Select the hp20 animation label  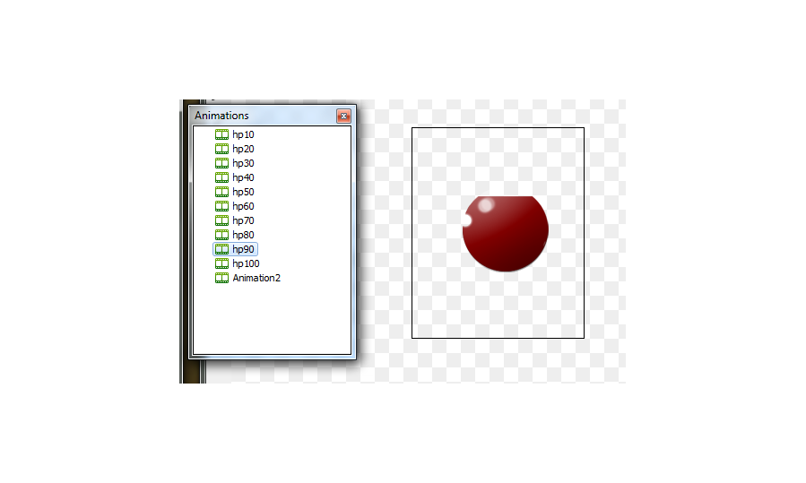click(x=243, y=149)
